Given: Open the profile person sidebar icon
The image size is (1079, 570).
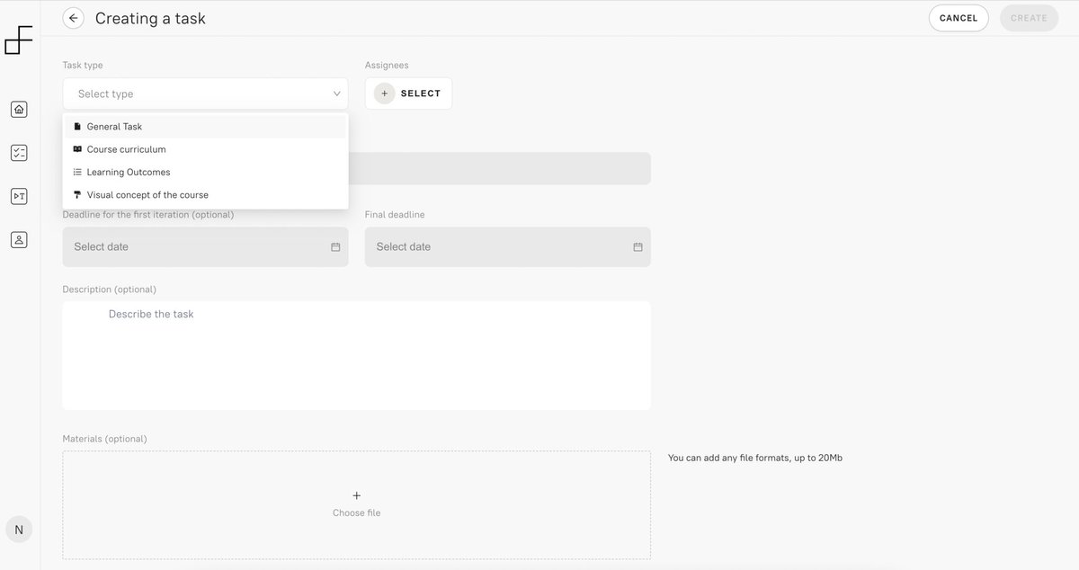Looking at the screenshot, I should click(x=19, y=240).
